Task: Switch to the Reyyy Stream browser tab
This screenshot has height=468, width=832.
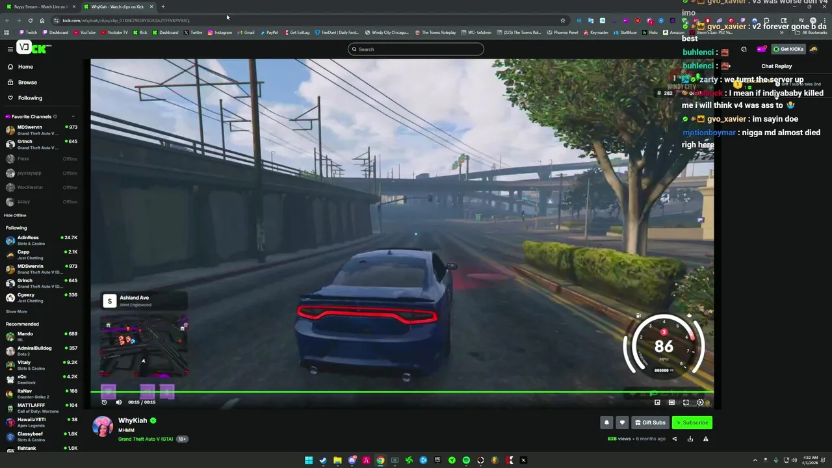Action: pos(40,6)
